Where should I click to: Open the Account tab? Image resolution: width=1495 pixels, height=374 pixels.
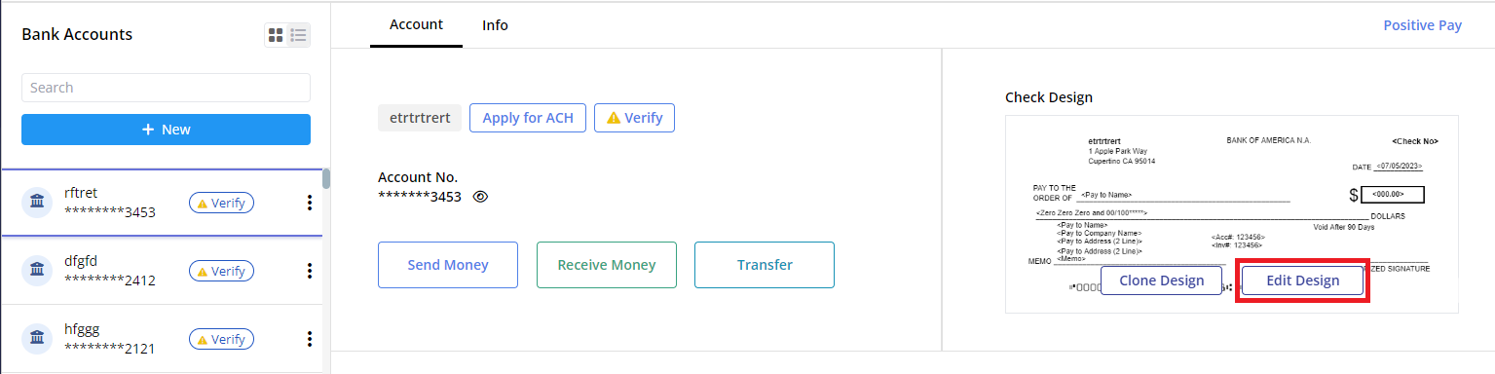(416, 25)
